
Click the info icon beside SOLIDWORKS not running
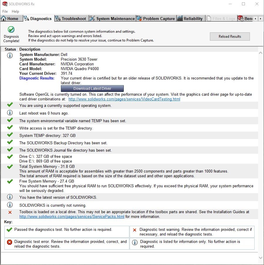[10, 205]
